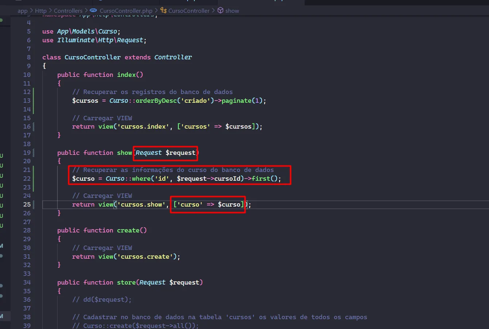Click the green git change bar at line 12
Image resolution: width=489 pixels, height=329 pixels.
(x=34, y=92)
